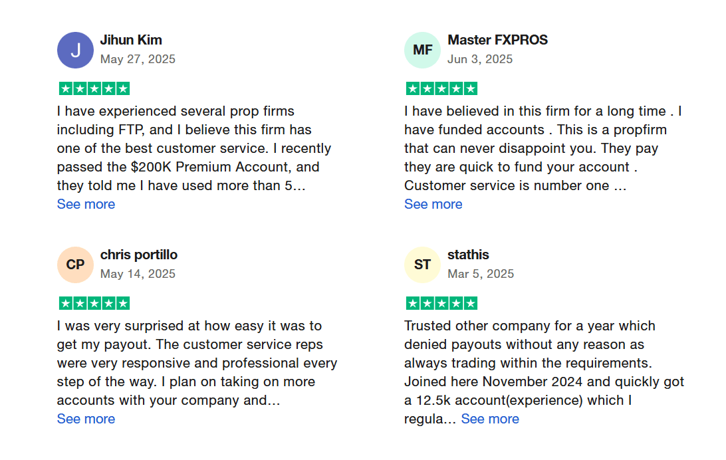Click the ST avatar for stathis

coord(422,265)
